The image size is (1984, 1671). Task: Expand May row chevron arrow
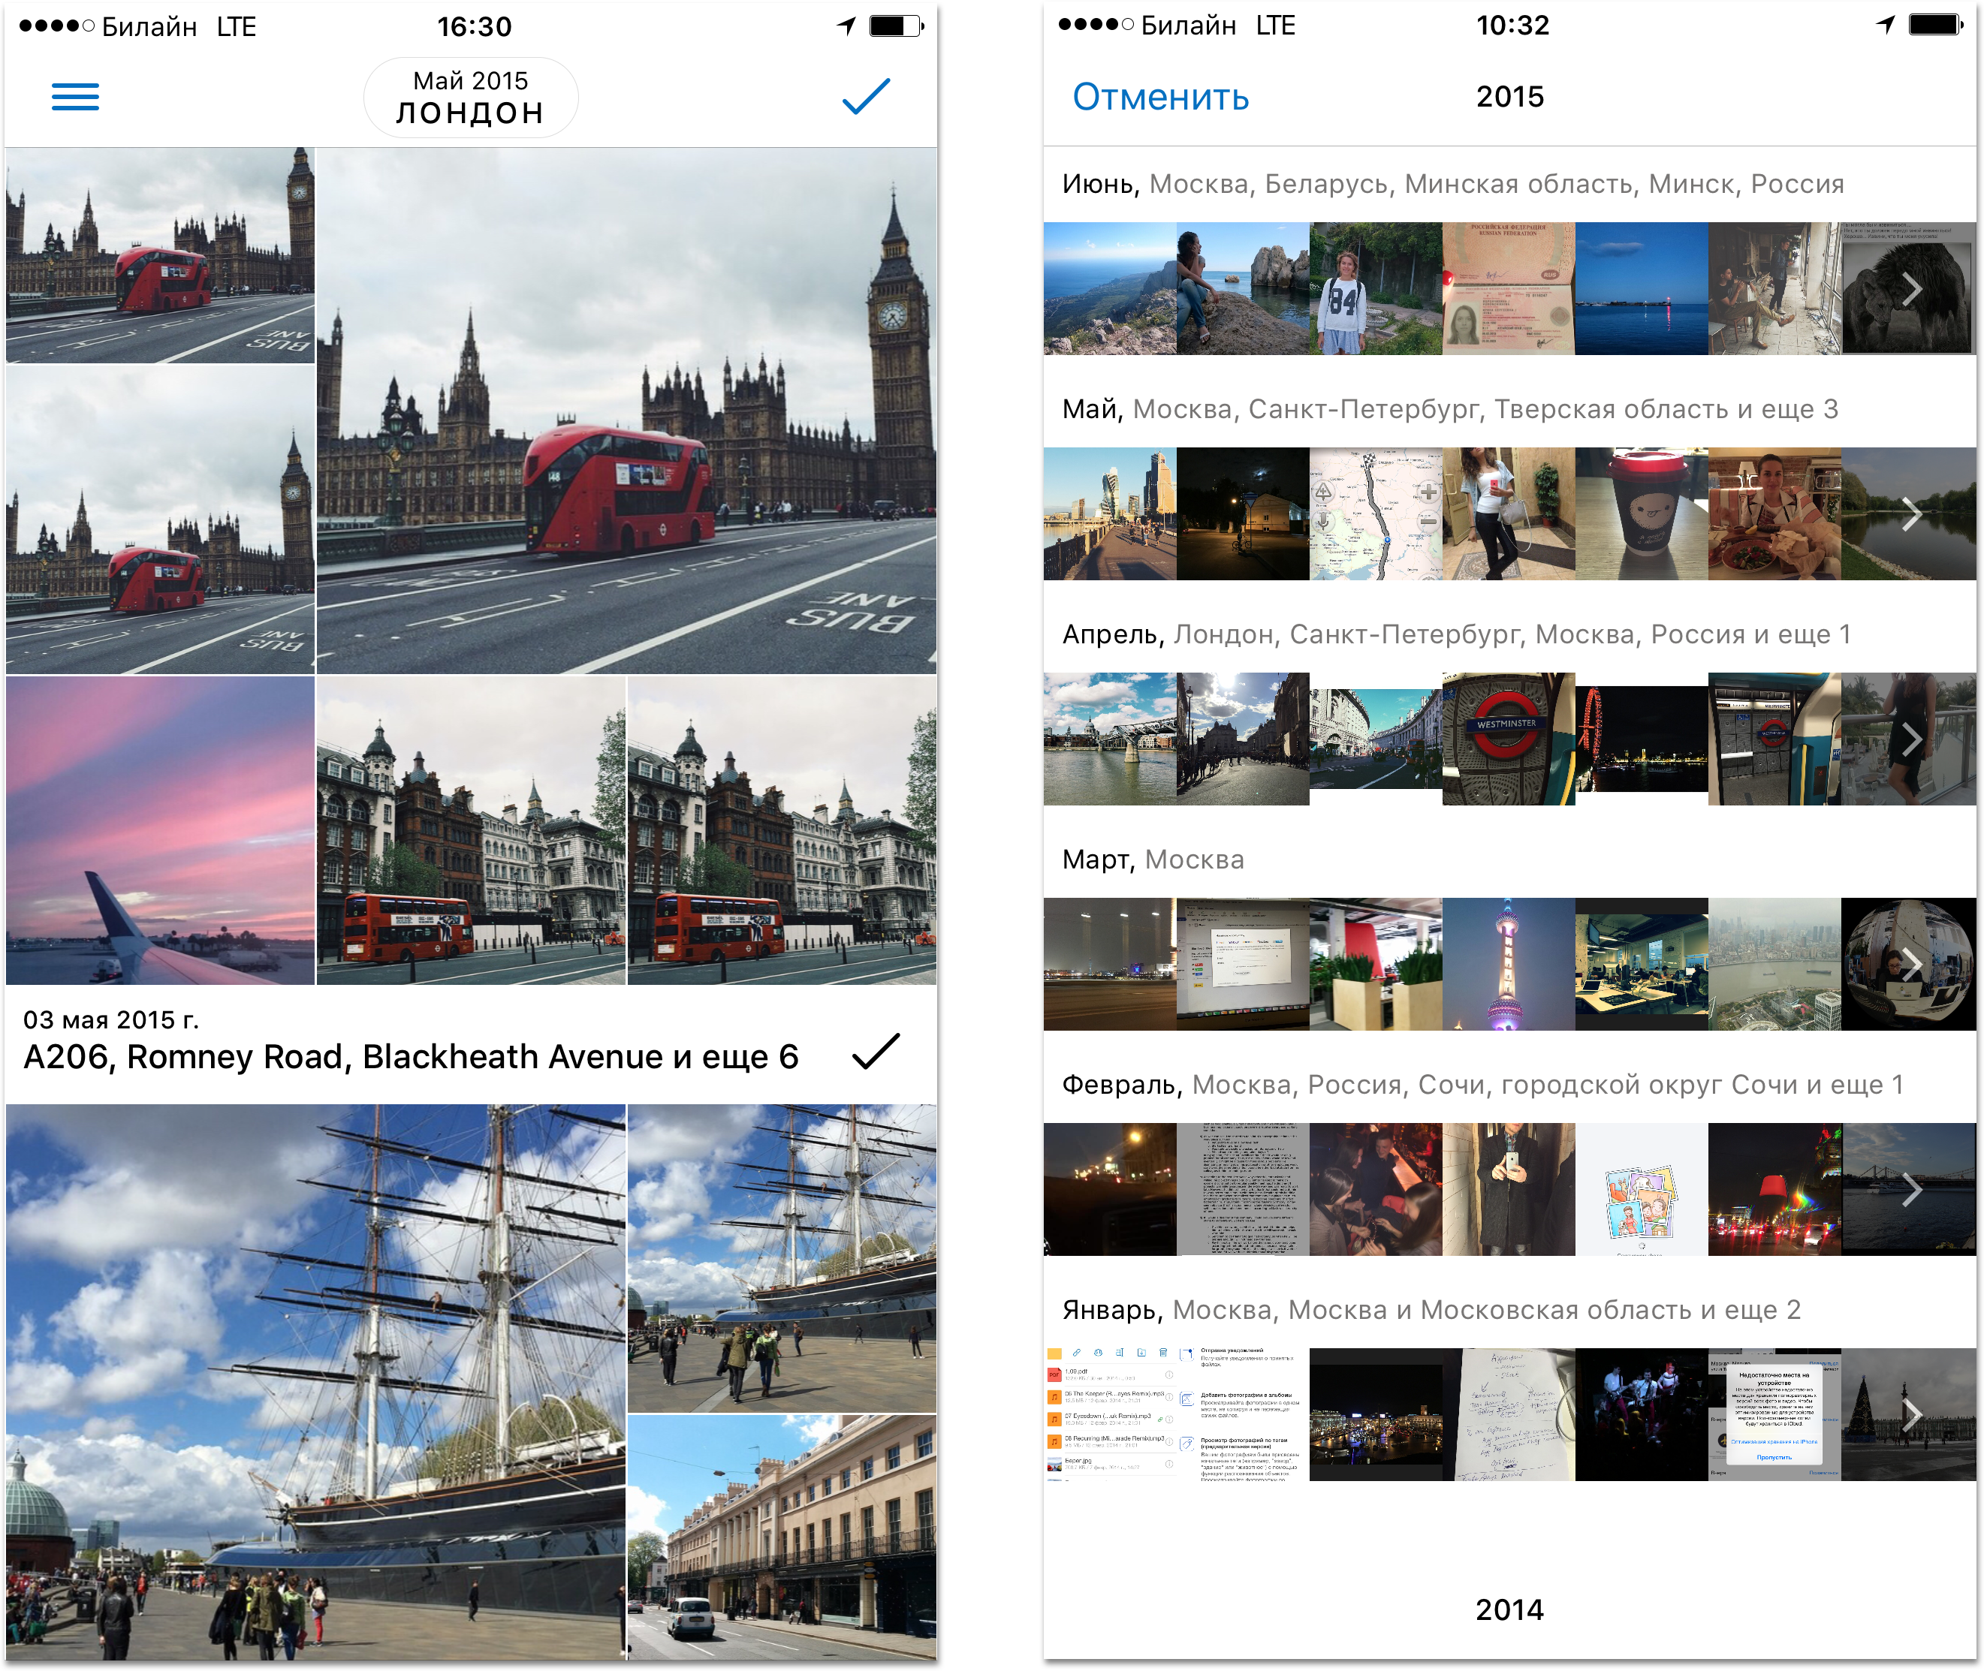pos(1912,514)
